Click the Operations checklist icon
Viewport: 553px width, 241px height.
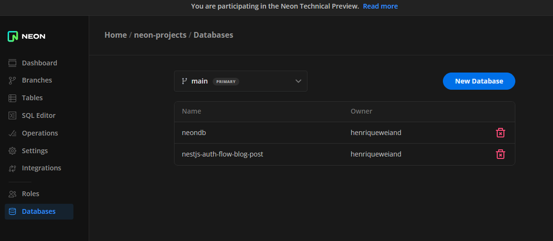(12, 133)
